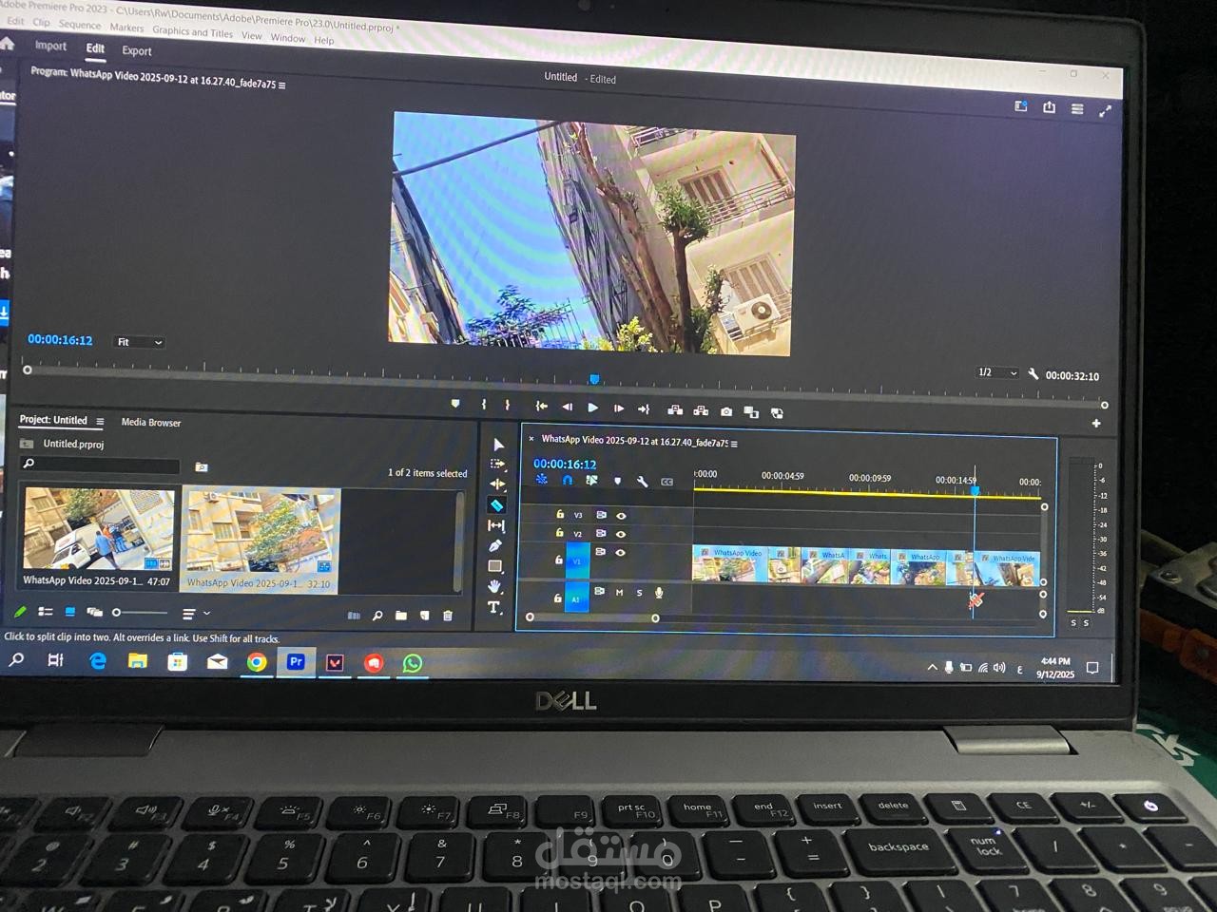Click the Go to Out button
The height and width of the screenshot is (912, 1217).
point(644,408)
